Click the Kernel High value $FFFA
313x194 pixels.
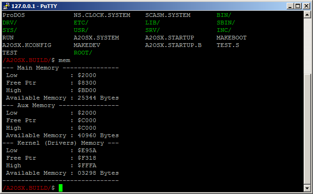(x=87, y=165)
